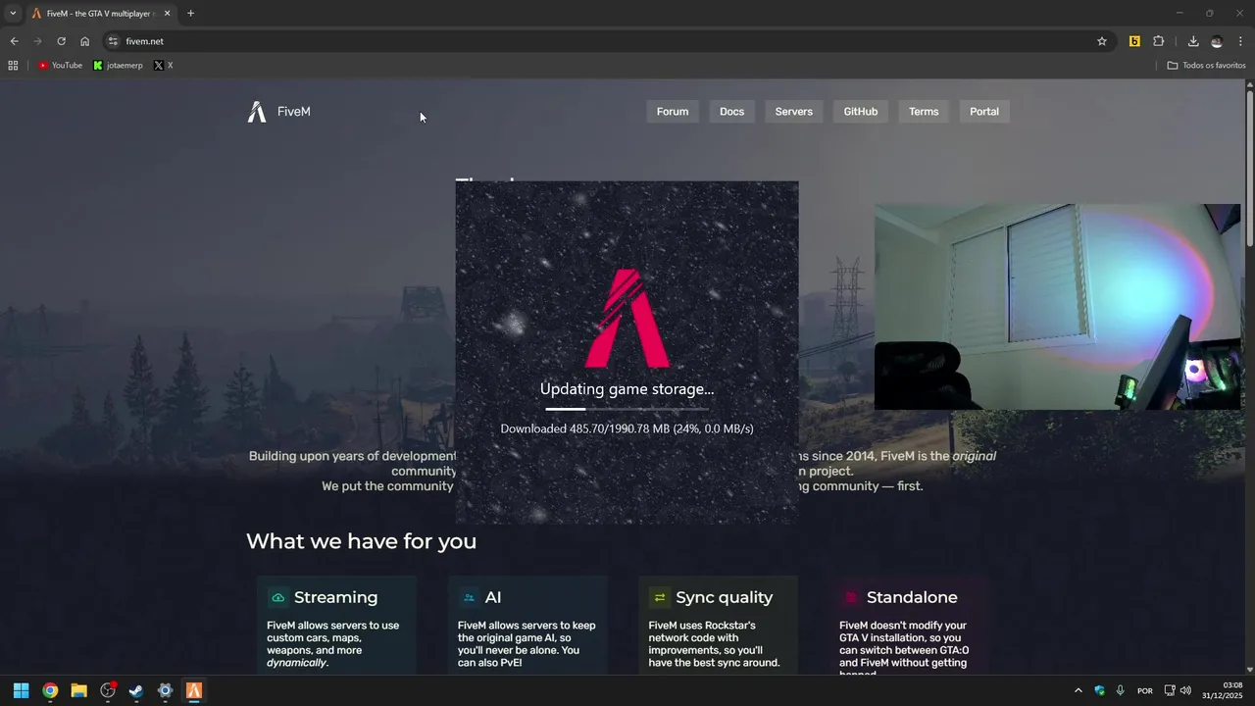
Task: Click the Sync quality heading
Action: pyautogui.click(x=724, y=597)
